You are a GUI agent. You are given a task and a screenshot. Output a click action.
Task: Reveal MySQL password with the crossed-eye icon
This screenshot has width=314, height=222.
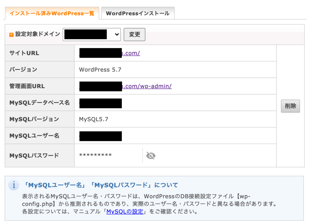(x=151, y=156)
